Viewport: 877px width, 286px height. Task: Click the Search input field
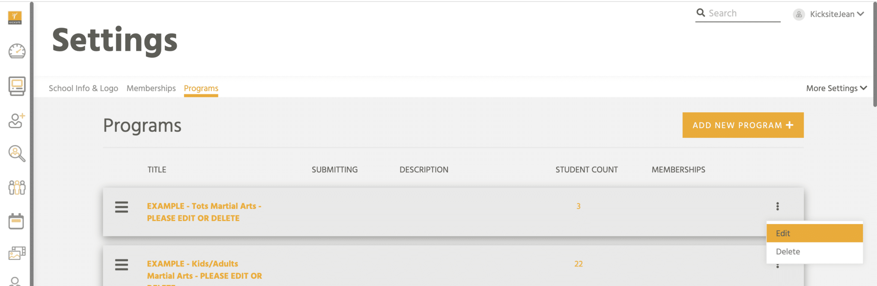pyautogui.click(x=738, y=14)
